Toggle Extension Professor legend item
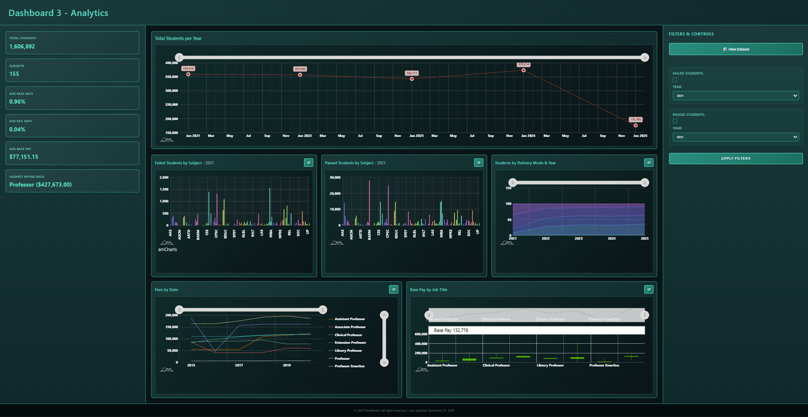The height and width of the screenshot is (417, 808). pos(347,342)
